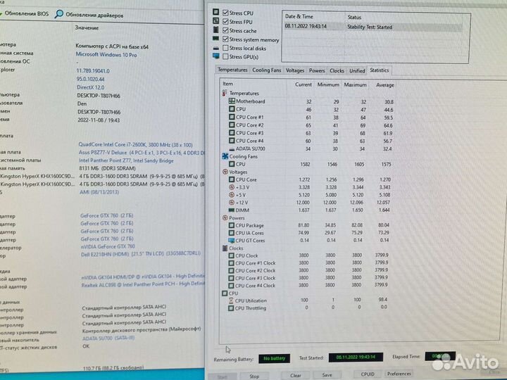507x380 pixels.
Task: Uncheck the Stress FPU checkbox
Action: [x=225, y=22]
